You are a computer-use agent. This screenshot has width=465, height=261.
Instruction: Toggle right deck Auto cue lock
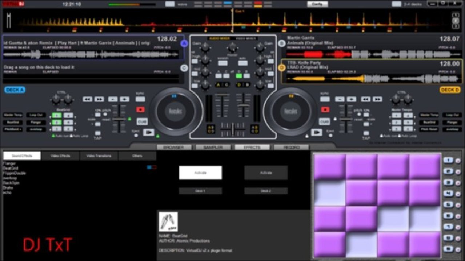[381, 136]
